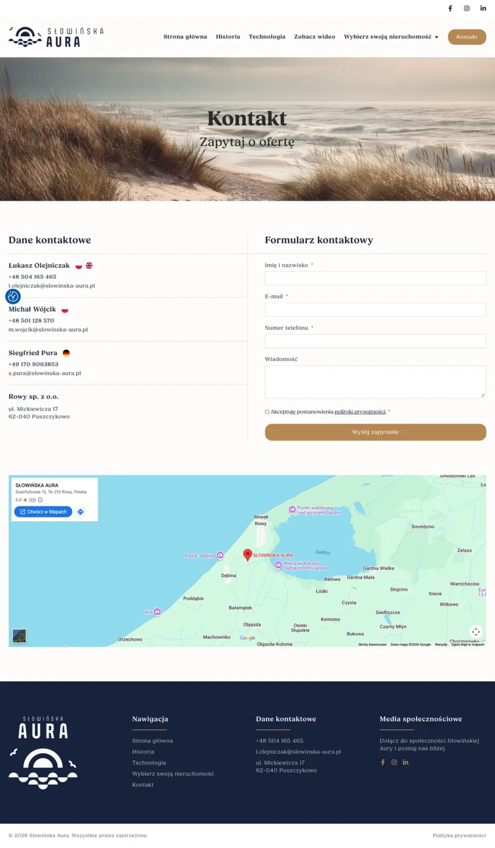This screenshot has width=495, height=848.
Task: Click Siegfried Pura's phone number +49 170 9063853
Action: pyautogui.click(x=34, y=364)
